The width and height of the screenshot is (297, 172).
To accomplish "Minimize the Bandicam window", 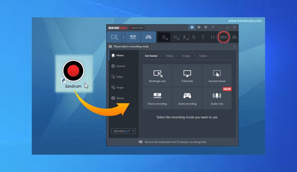I will (227, 27).
